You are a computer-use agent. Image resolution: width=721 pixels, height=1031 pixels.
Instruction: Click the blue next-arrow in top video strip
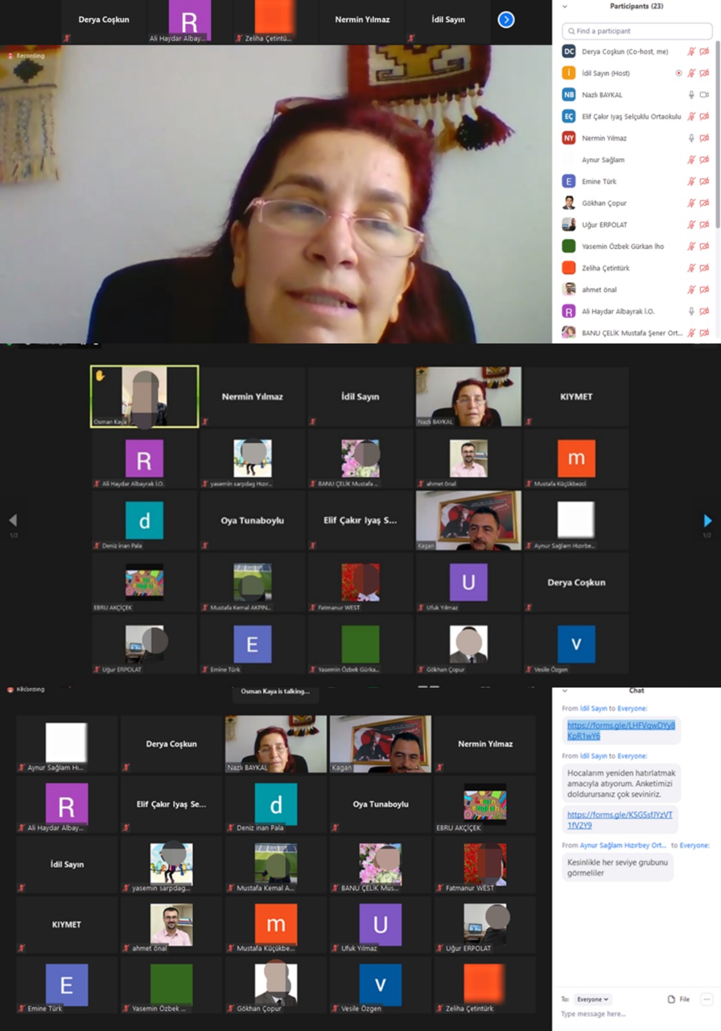click(x=506, y=20)
